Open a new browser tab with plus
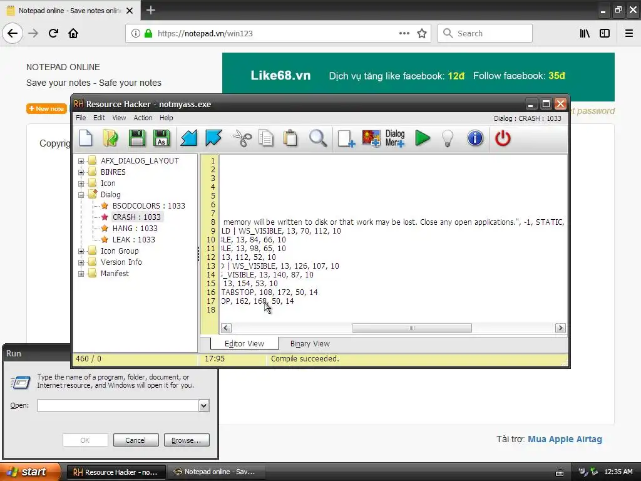641x481 pixels. coord(151,10)
